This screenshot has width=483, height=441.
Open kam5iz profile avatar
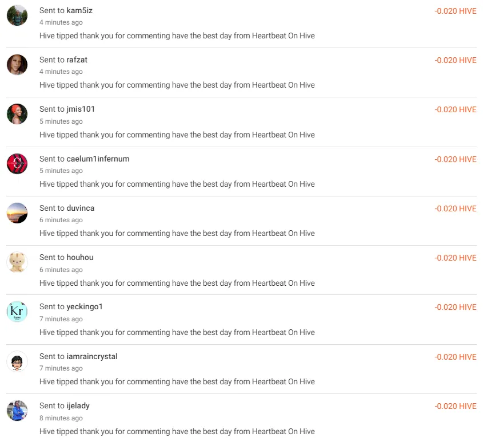17,15
